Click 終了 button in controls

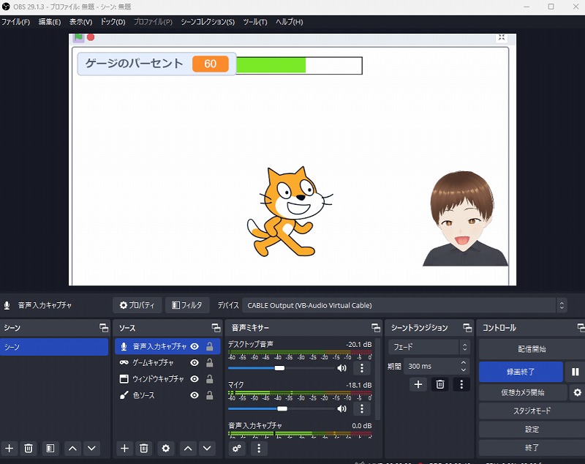pyautogui.click(x=532, y=447)
